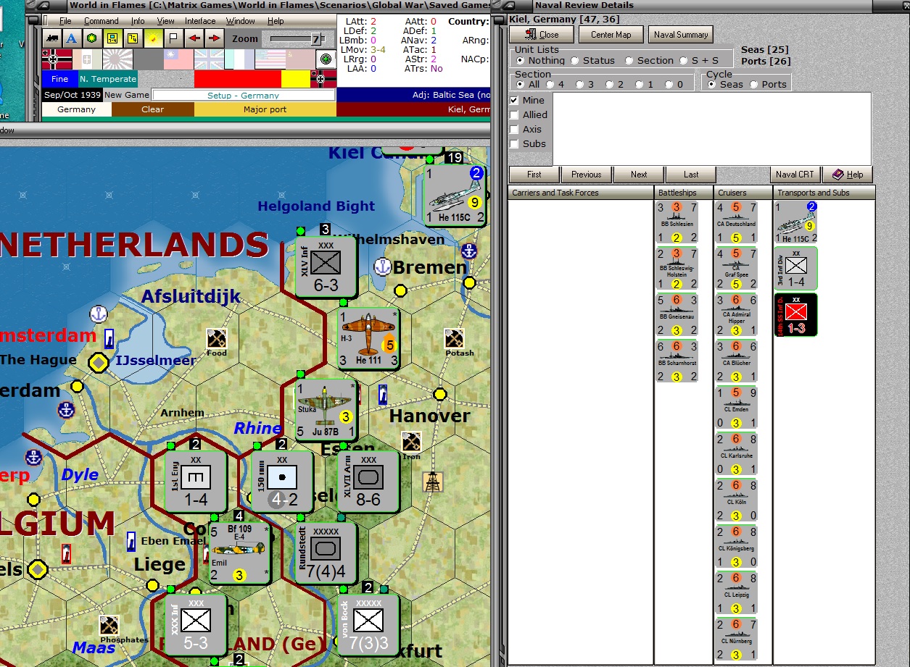
Task: Click the white flag toolbar icon
Action: [174, 38]
